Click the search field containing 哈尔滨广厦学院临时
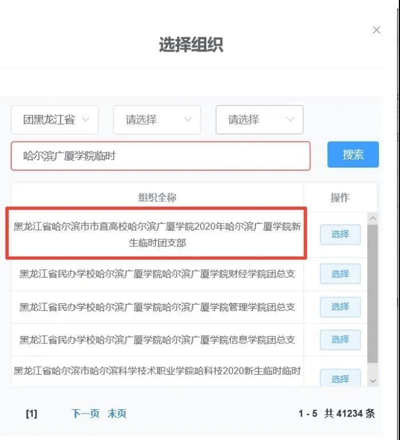This screenshot has width=400, height=440. pos(161,156)
